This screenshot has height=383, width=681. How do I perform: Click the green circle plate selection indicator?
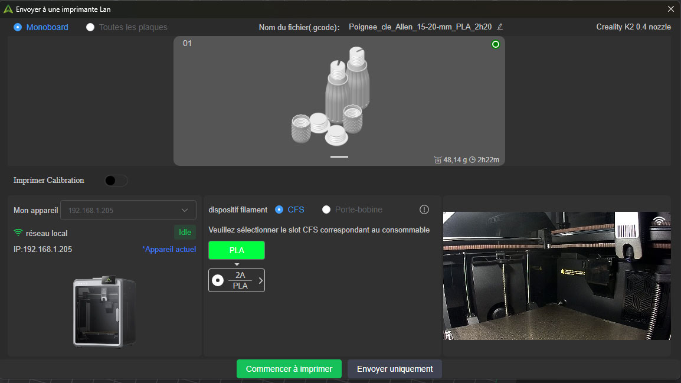pyautogui.click(x=495, y=44)
